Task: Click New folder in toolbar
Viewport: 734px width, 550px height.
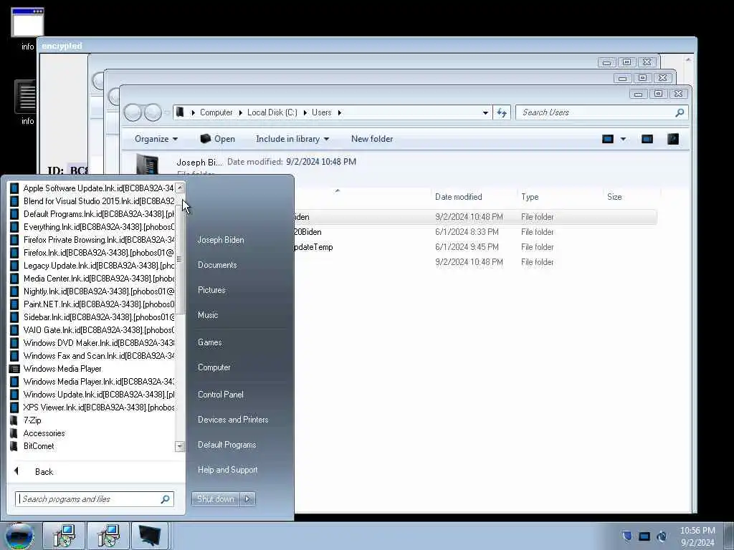Action: pyautogui.click(x=372, y=139)
